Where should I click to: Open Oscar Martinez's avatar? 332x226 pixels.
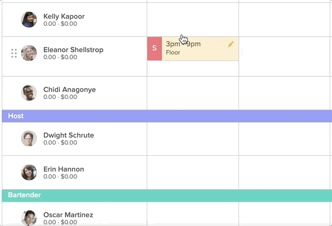(x=29, y=218)
